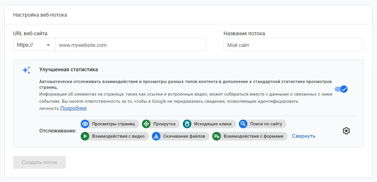
Task: Click the Название потока field label
Action: [244, 33]
